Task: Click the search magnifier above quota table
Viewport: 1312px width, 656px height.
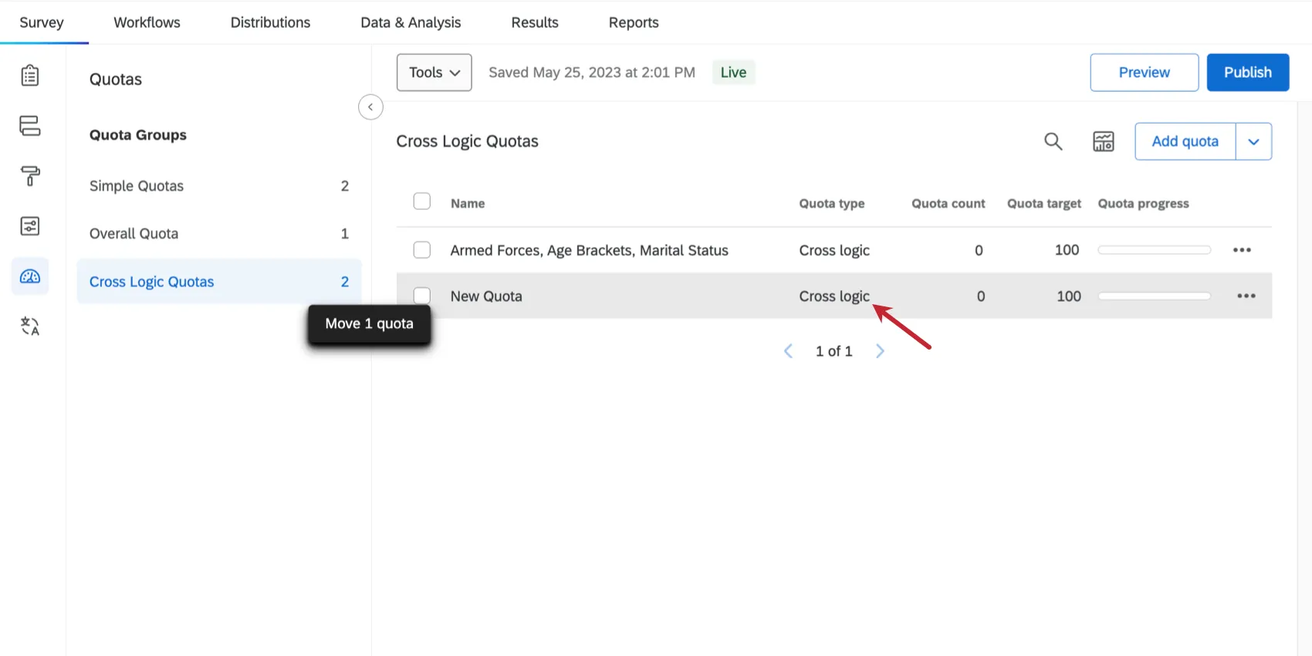Action: click(x=1053, y=141)
